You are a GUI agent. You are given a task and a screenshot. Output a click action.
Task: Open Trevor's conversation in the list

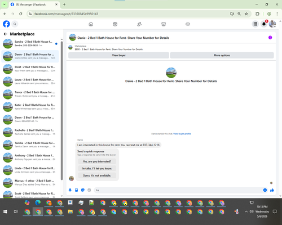click(30, 94)
